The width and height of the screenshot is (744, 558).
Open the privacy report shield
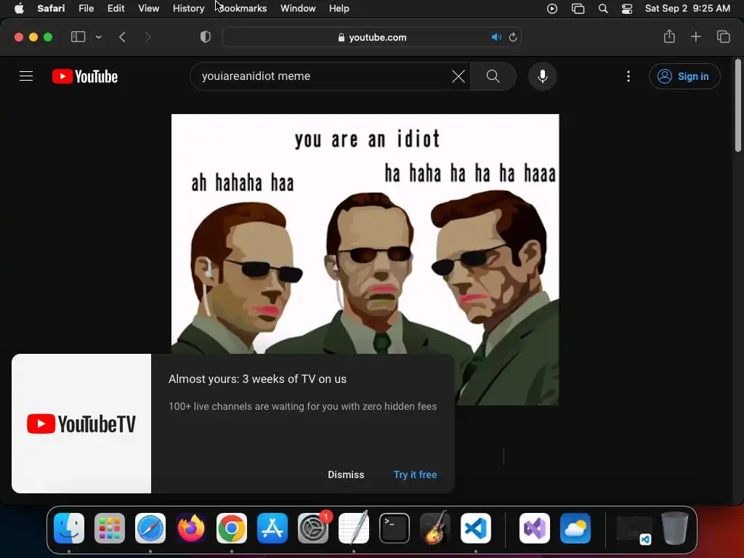click(205, 37)
